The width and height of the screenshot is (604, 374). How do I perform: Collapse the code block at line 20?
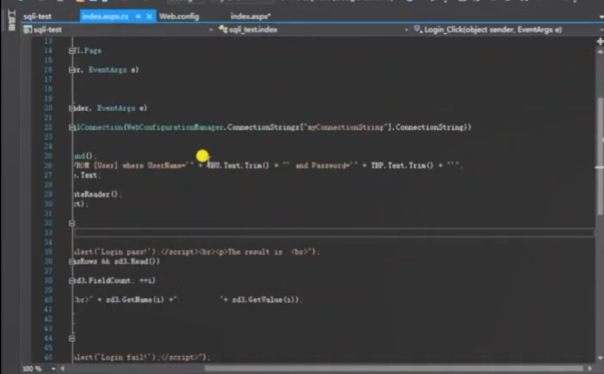tap(72, 109)
